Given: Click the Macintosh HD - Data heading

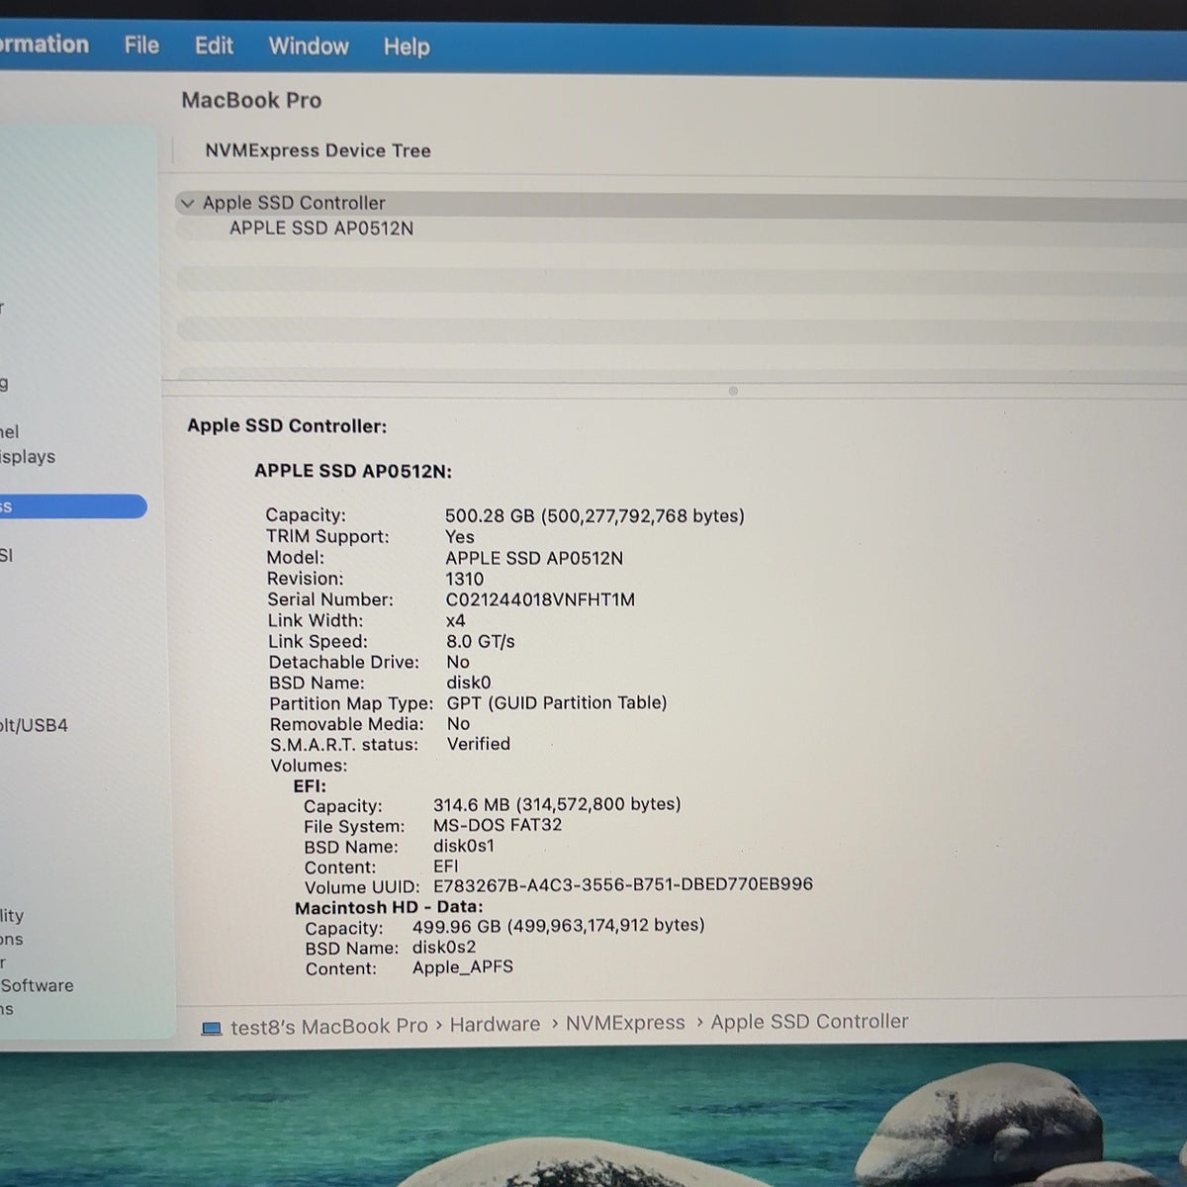Looking at the screenshot, I should tap(389, 907).
